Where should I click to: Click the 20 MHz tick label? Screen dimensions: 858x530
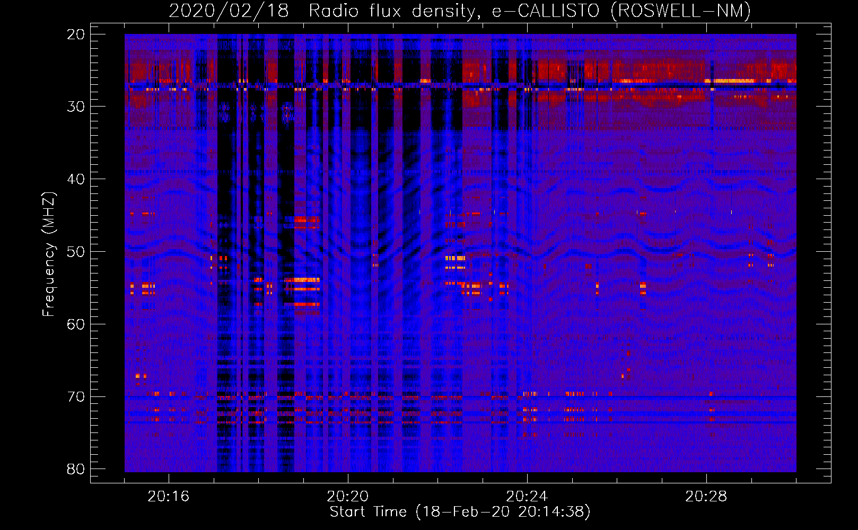click(76, 34)
